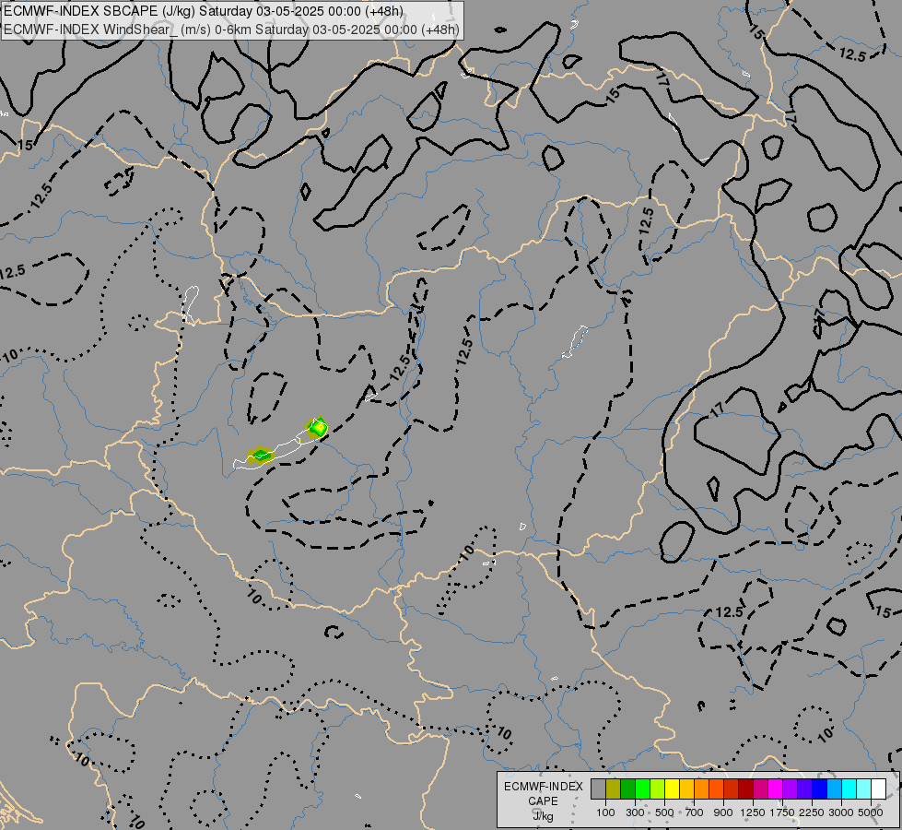
Task: Select the orange swatch above 700
Action: tap(701, 789)
